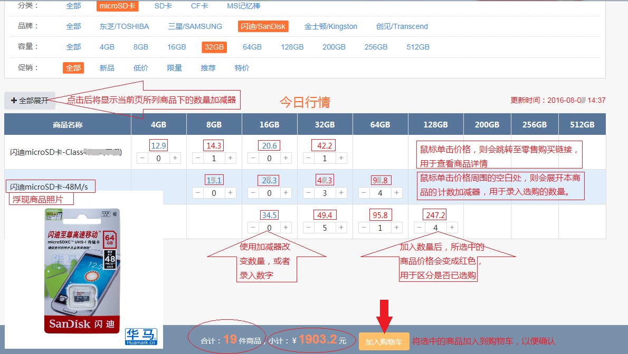Viewport: 628px width, 354px height.
Task: Increase quantity under the 247.2 price
Action: 452,228
